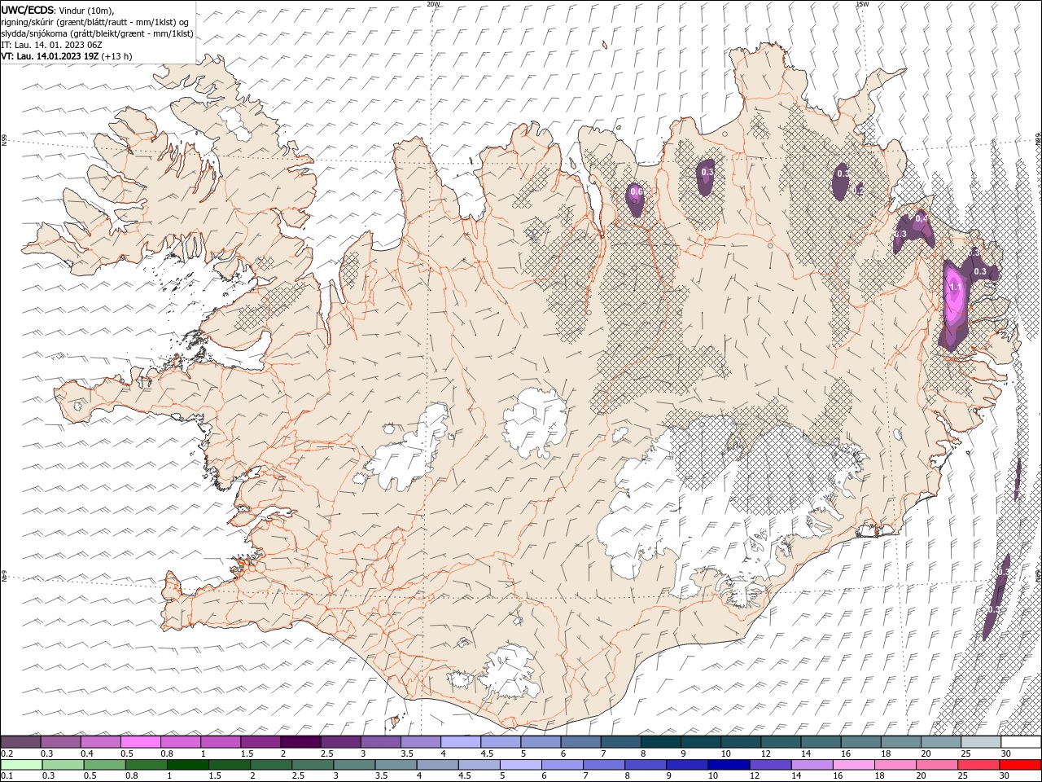Click the 1.1 snowfall value on the map
This screenshot has height=782, width=1042.
957,288
